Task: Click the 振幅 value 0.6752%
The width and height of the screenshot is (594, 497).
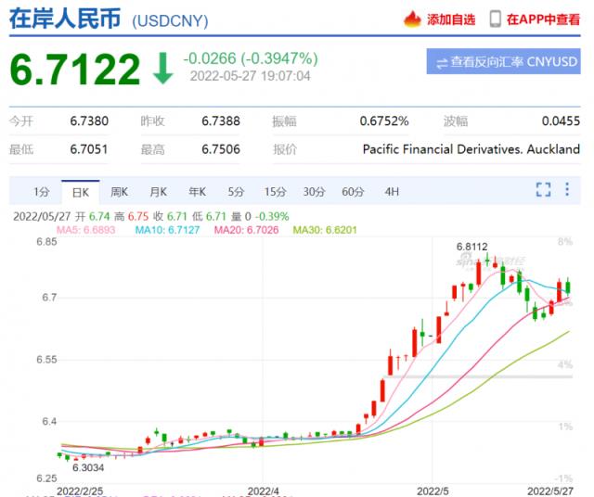Action: (x=384, y=121)
